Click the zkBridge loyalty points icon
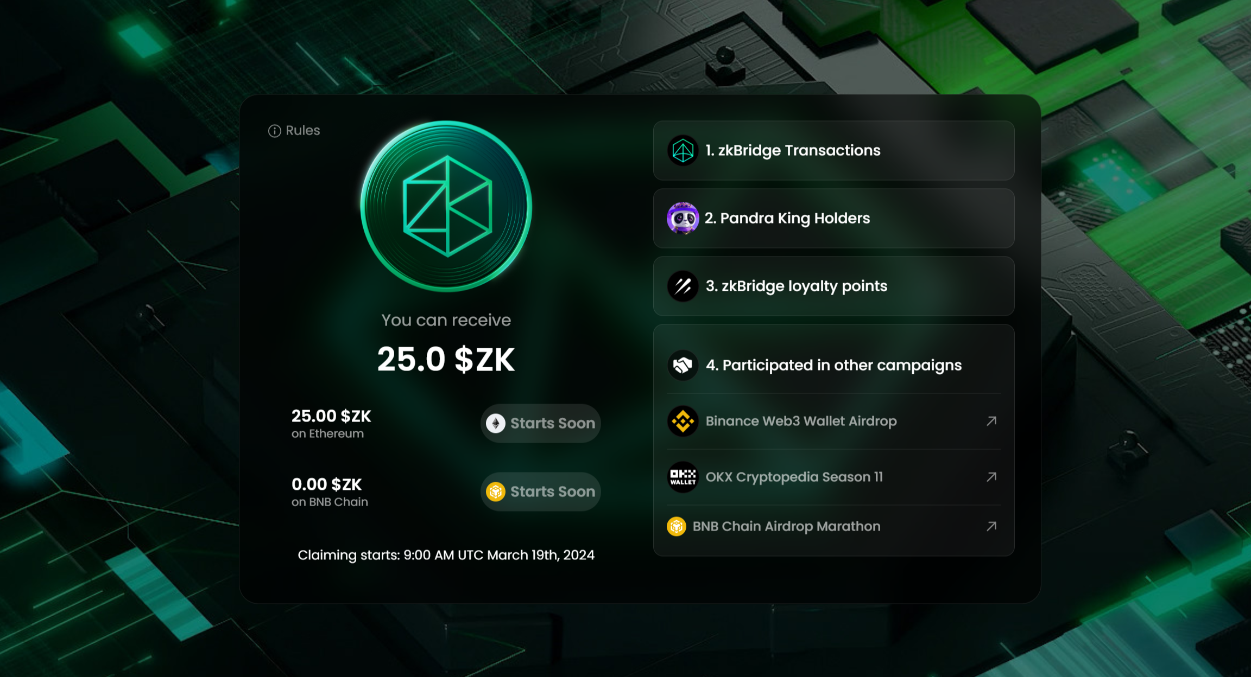Screen dimensions: 1251x677 (x=683, y=286)
